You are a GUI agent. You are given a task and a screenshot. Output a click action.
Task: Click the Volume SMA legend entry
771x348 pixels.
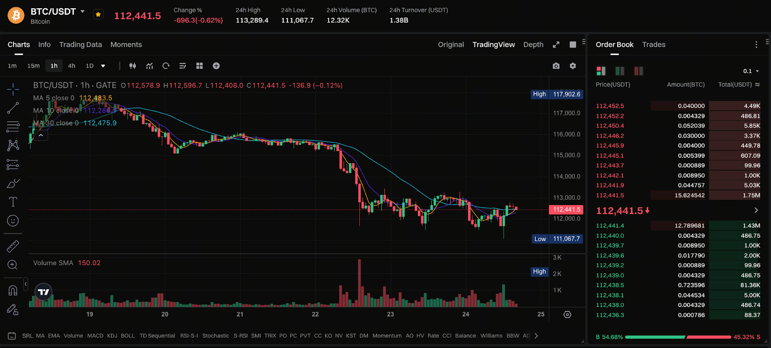point(66,263)
